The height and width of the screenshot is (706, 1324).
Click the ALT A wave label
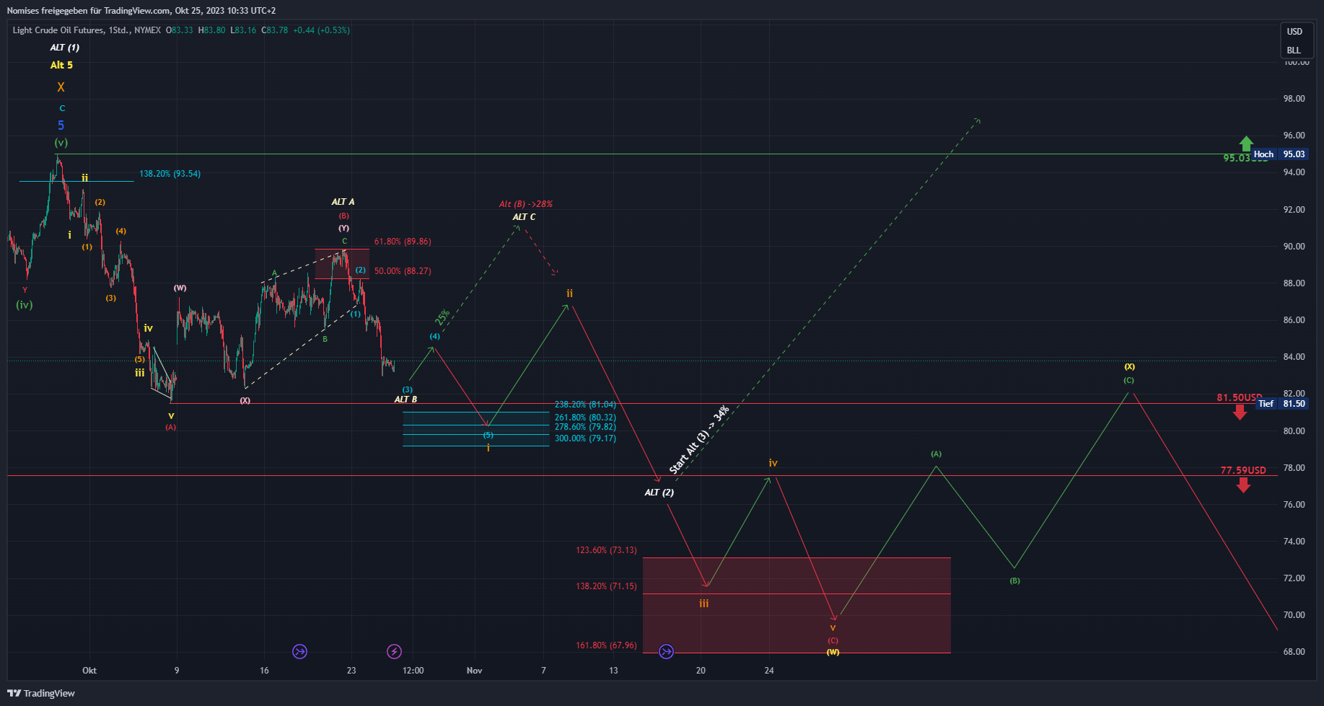tap(343, 202)
